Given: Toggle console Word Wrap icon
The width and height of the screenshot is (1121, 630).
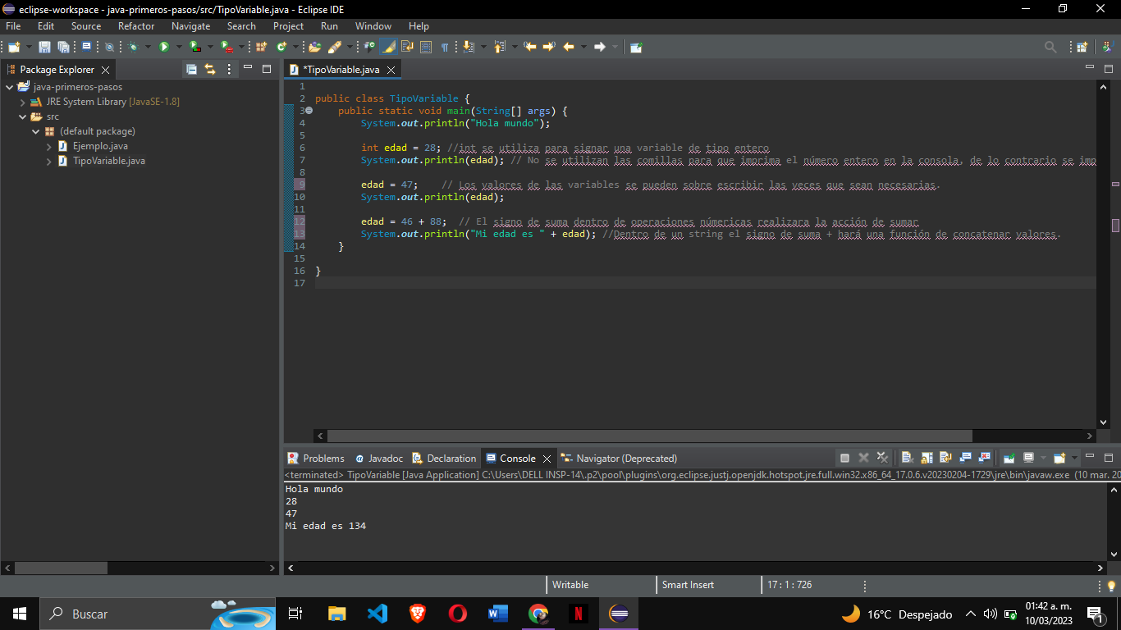Looking at the screenshot, I should [x=945, y=458].
